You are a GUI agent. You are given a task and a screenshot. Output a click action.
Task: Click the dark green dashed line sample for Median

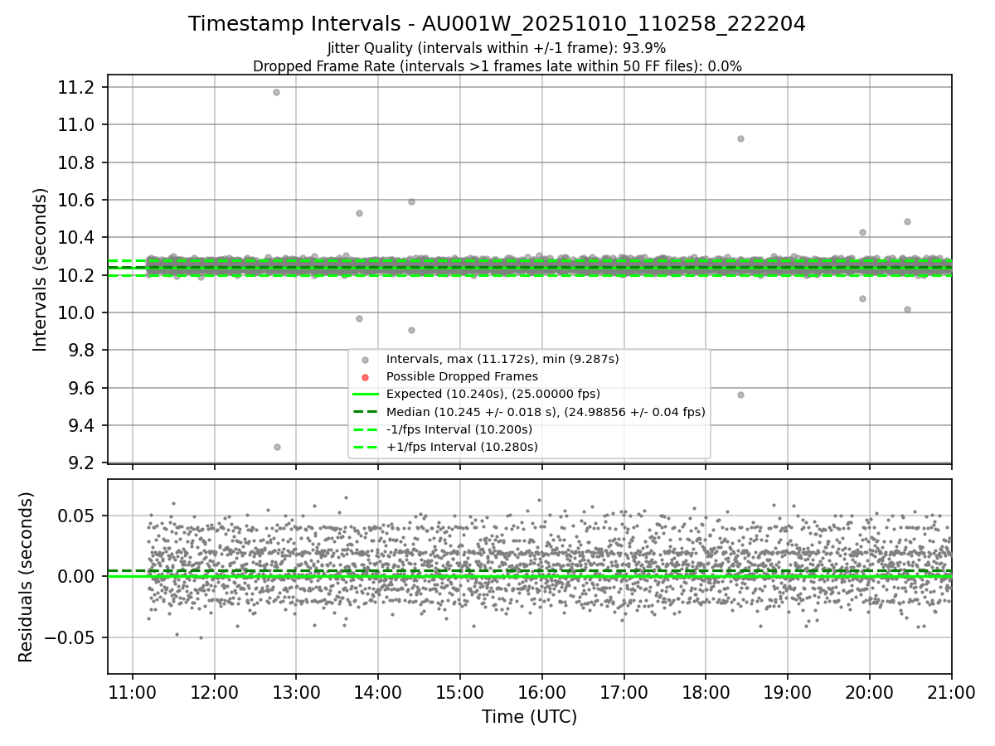pyautogui.click(x=365, y=412)
